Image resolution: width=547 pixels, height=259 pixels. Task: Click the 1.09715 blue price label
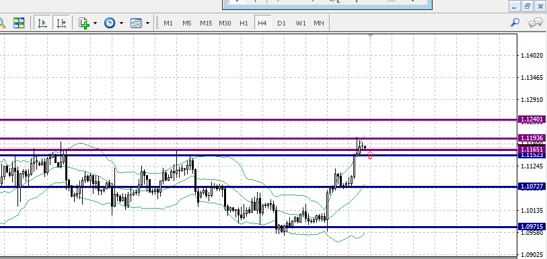click(x=532, y=226)
